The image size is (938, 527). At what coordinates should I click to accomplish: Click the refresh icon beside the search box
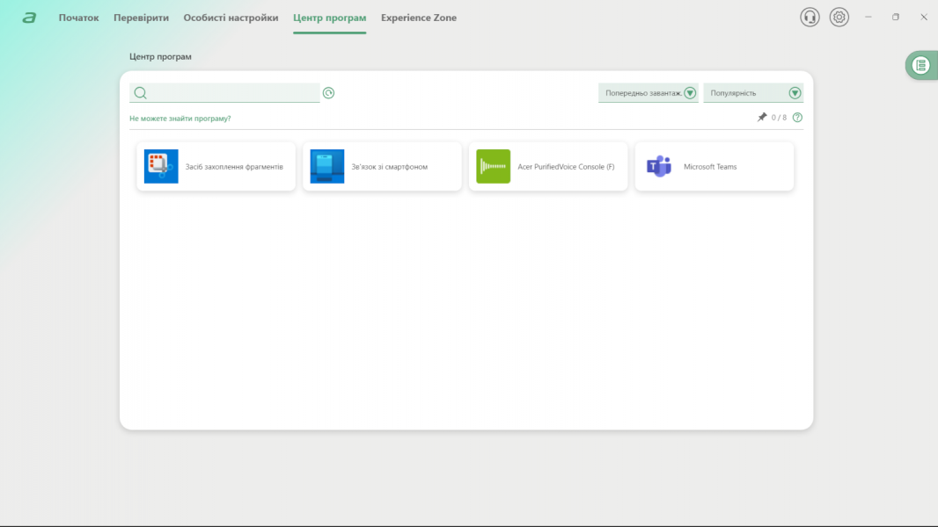point(328,93)
